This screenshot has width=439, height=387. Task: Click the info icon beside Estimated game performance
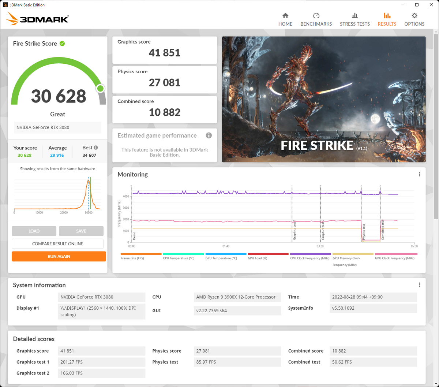click(x=209, y=135)
